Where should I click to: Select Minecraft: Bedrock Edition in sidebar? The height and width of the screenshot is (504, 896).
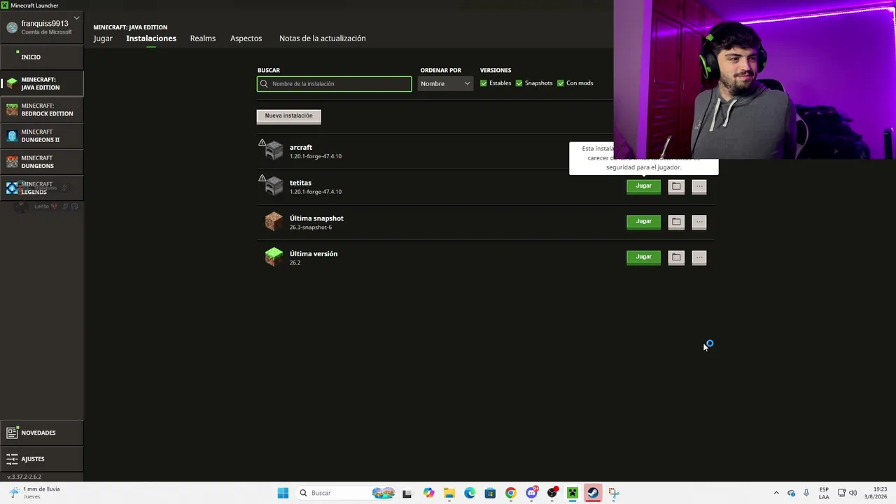42,110
